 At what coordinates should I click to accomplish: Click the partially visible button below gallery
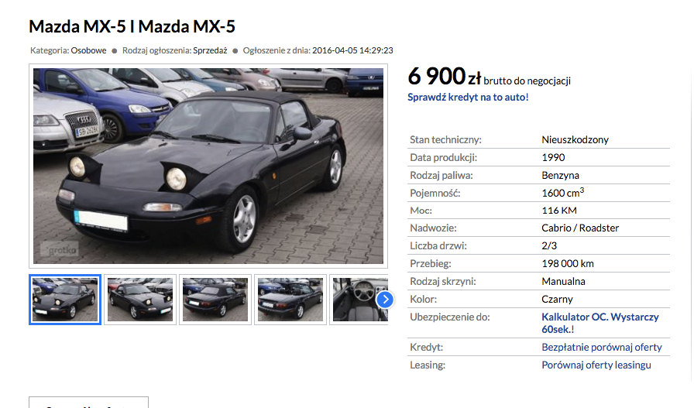coord(88,403)
